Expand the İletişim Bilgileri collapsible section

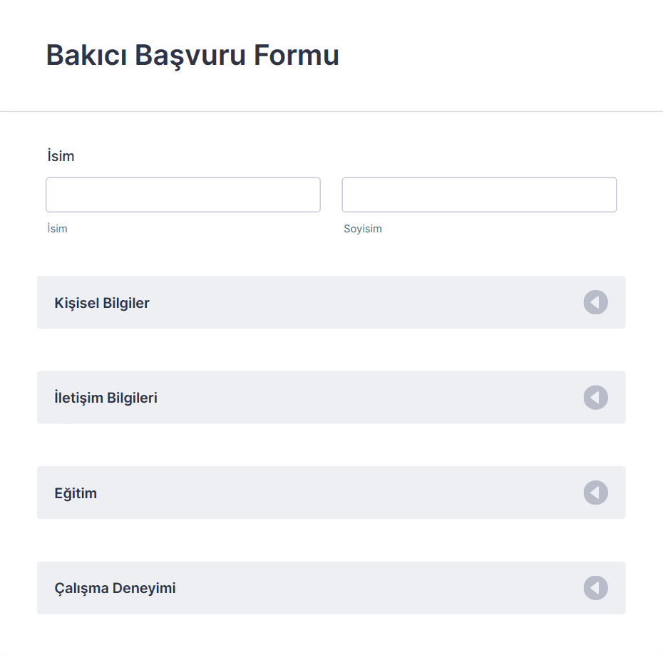tap(331, 398)
